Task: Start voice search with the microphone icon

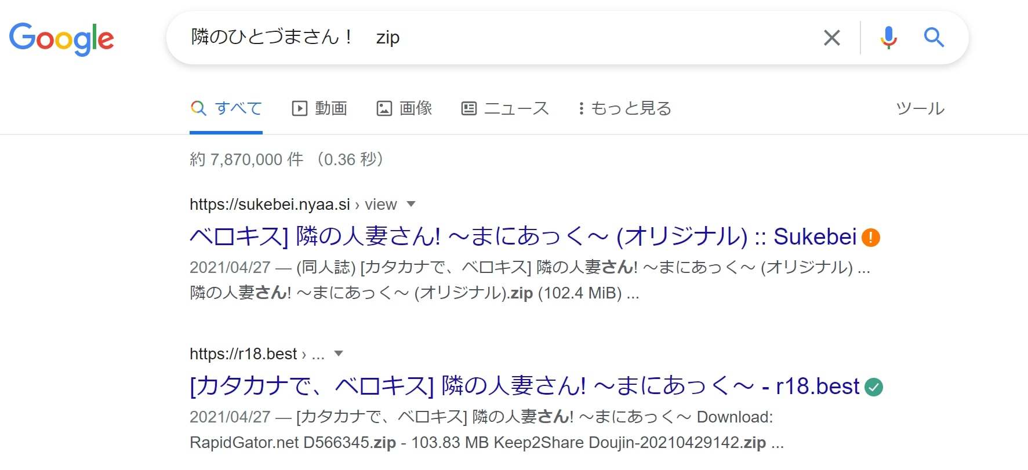Action: pos(888,38)
